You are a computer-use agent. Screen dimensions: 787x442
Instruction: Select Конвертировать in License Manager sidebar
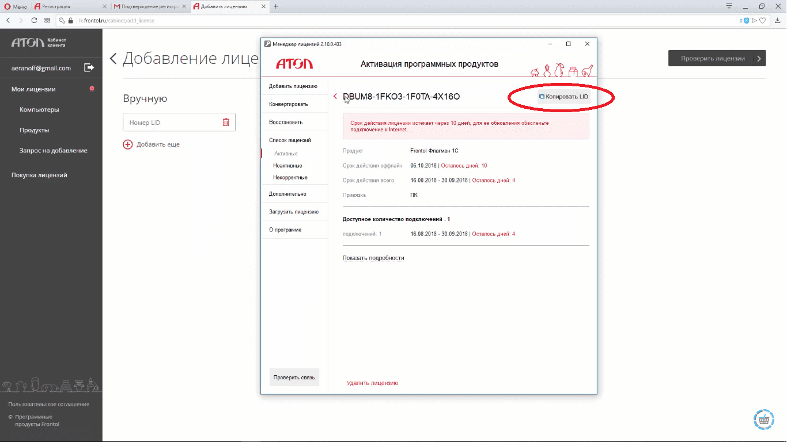289,104
